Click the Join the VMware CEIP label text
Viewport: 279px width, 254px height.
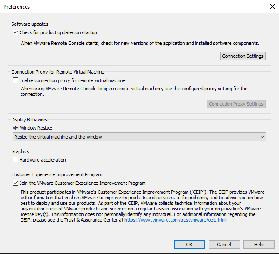point(82,183)
